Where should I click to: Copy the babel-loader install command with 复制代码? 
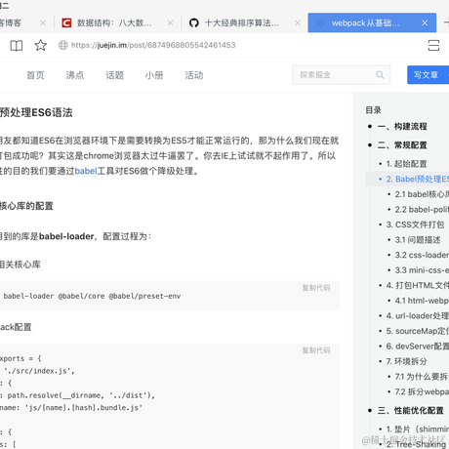pos(316,288)
